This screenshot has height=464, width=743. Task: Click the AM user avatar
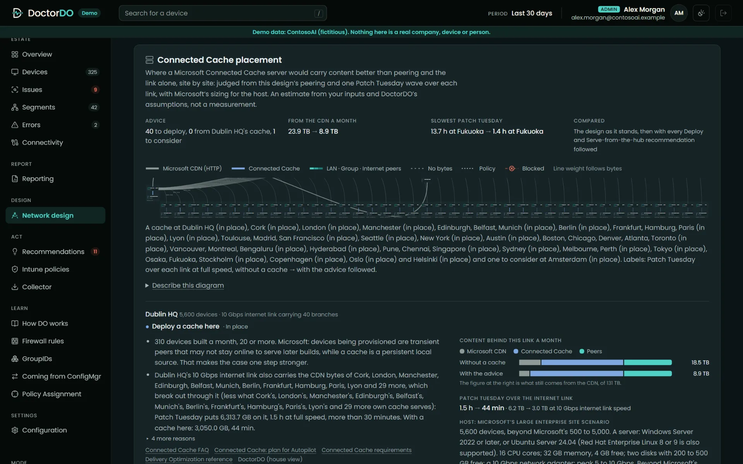[x=679, y=13]
